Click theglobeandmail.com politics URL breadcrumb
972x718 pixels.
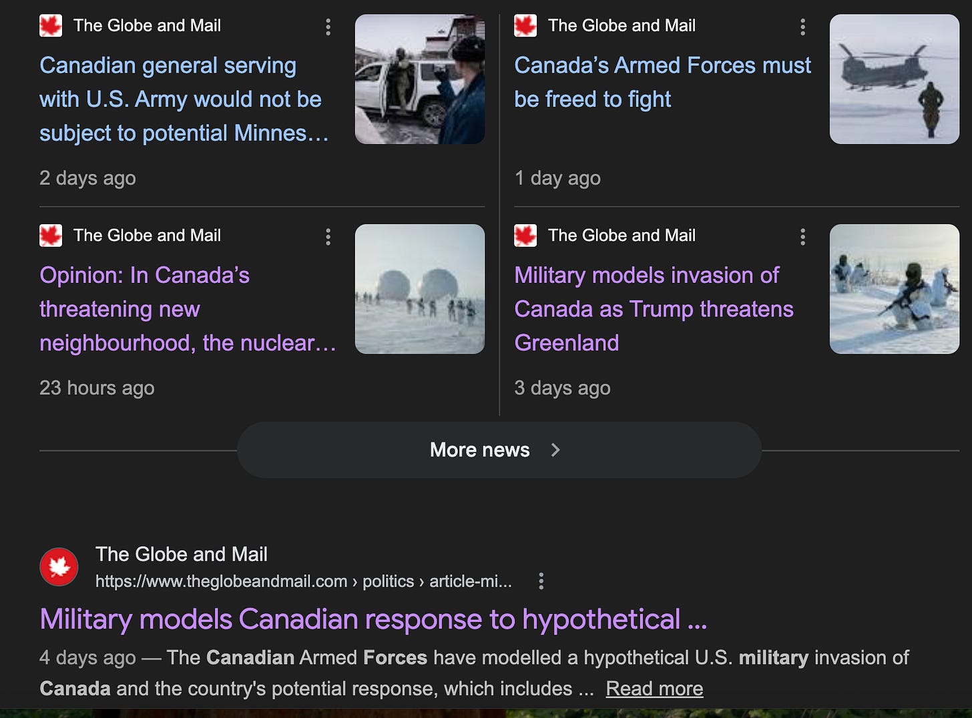(x=304, y=581)
